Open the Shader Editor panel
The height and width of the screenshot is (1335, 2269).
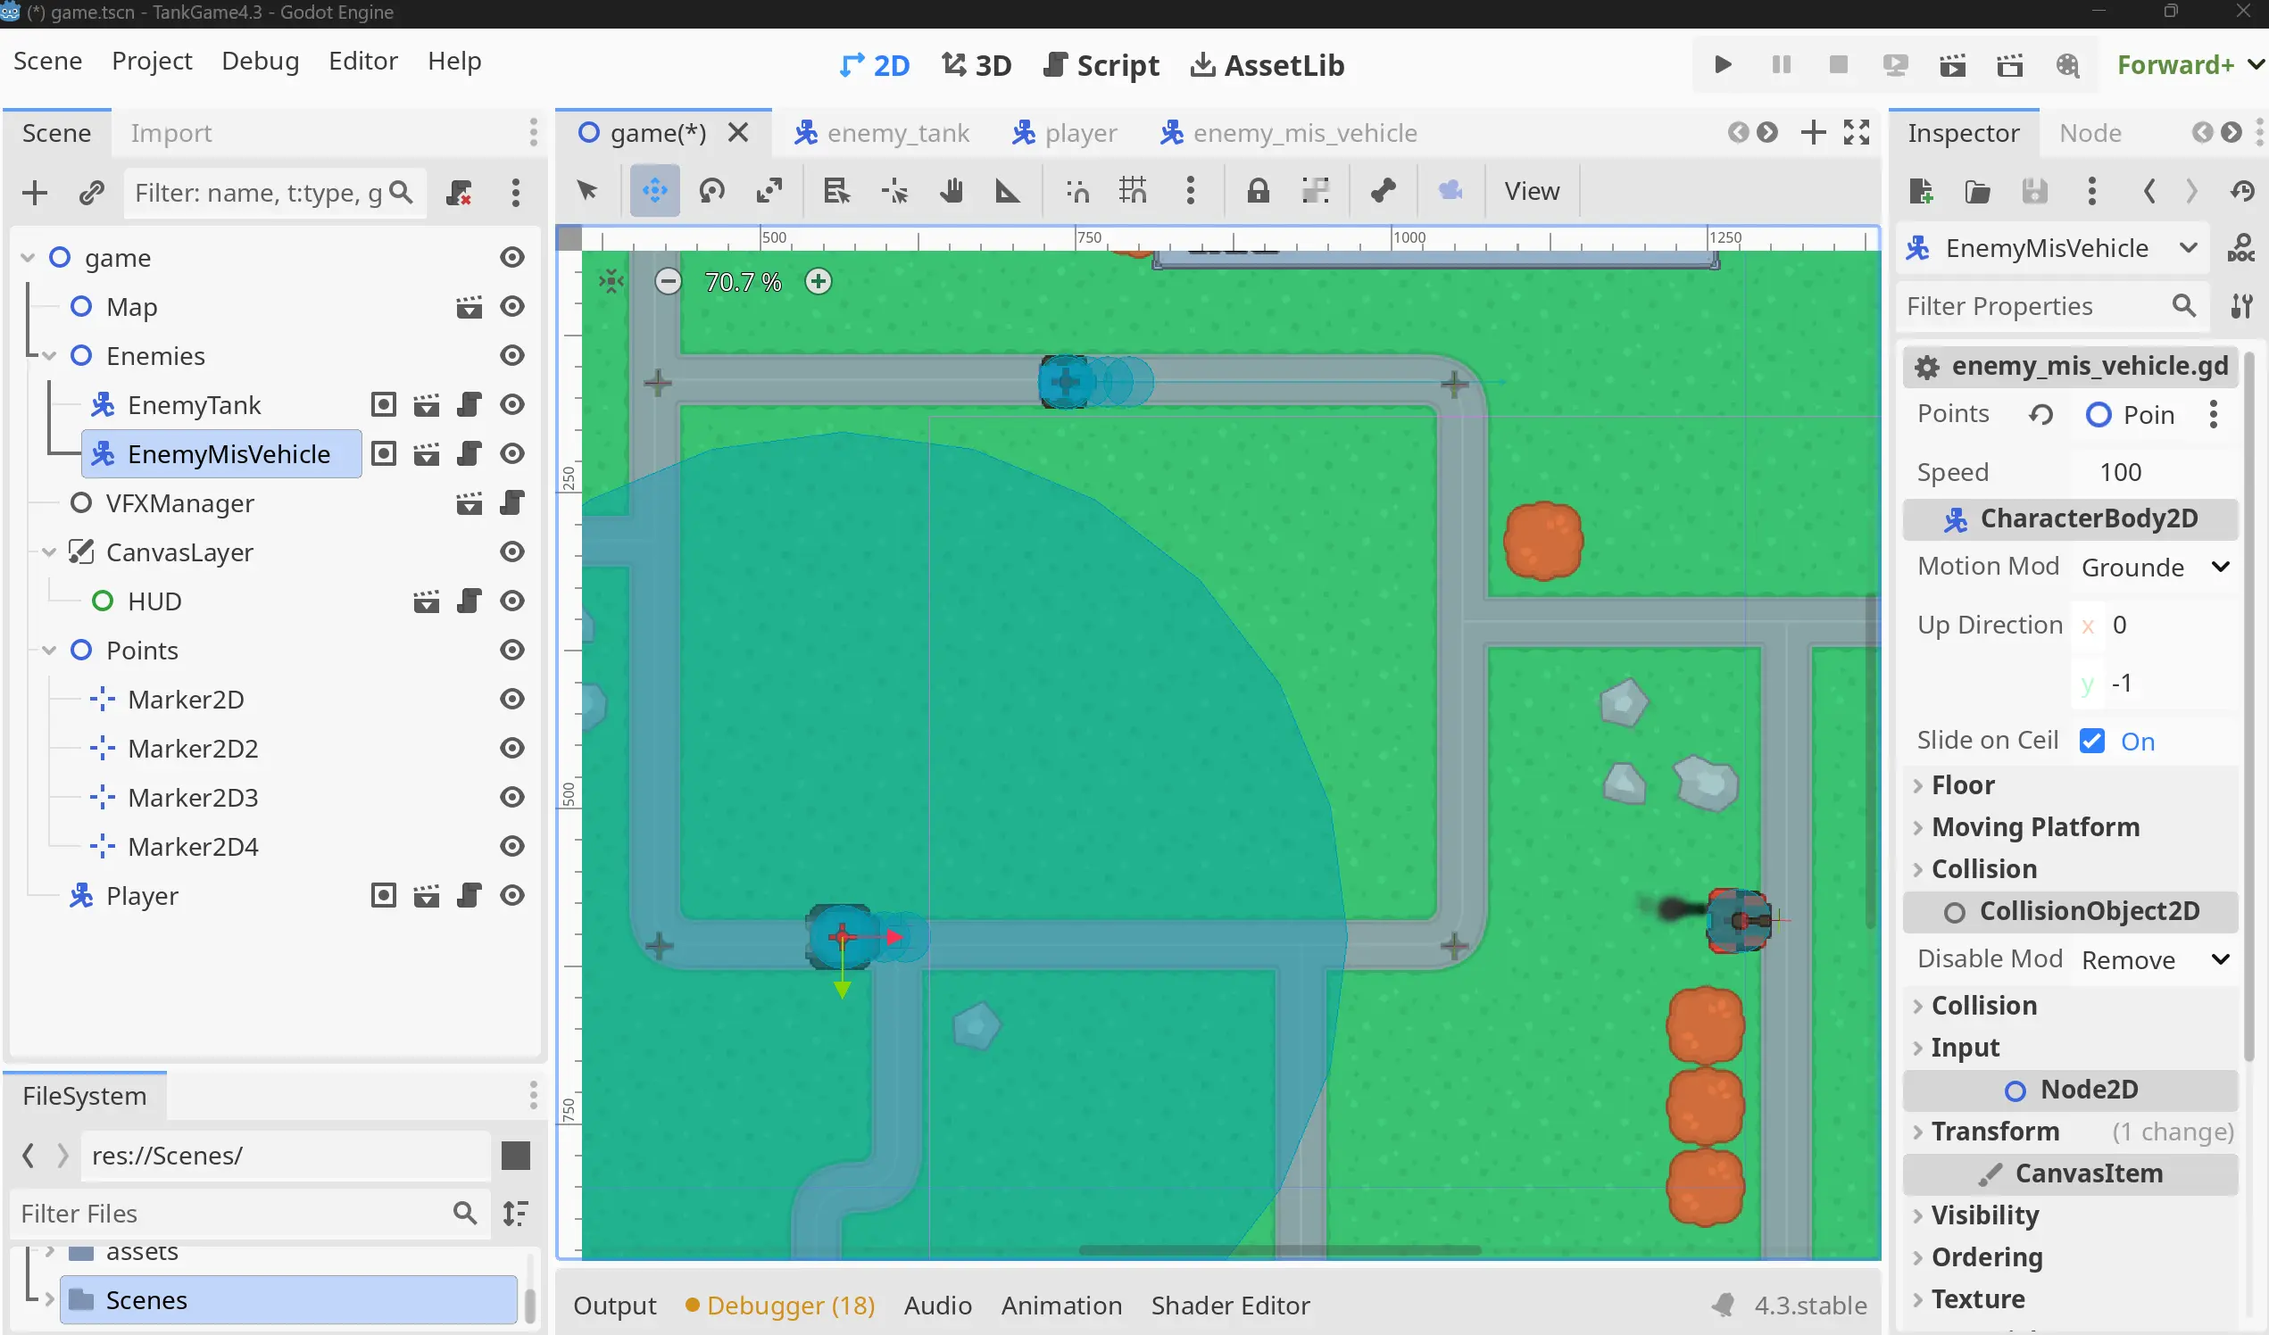coord(1230,1306)
